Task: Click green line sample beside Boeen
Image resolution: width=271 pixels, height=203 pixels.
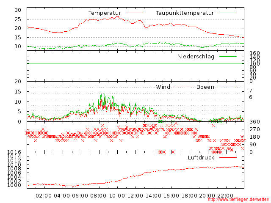Action: [228, 87]
